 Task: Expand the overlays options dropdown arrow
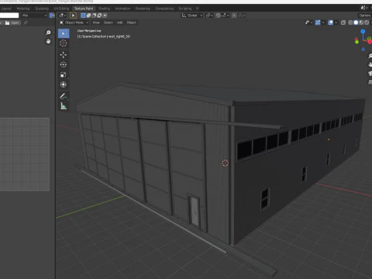point(336,22)
